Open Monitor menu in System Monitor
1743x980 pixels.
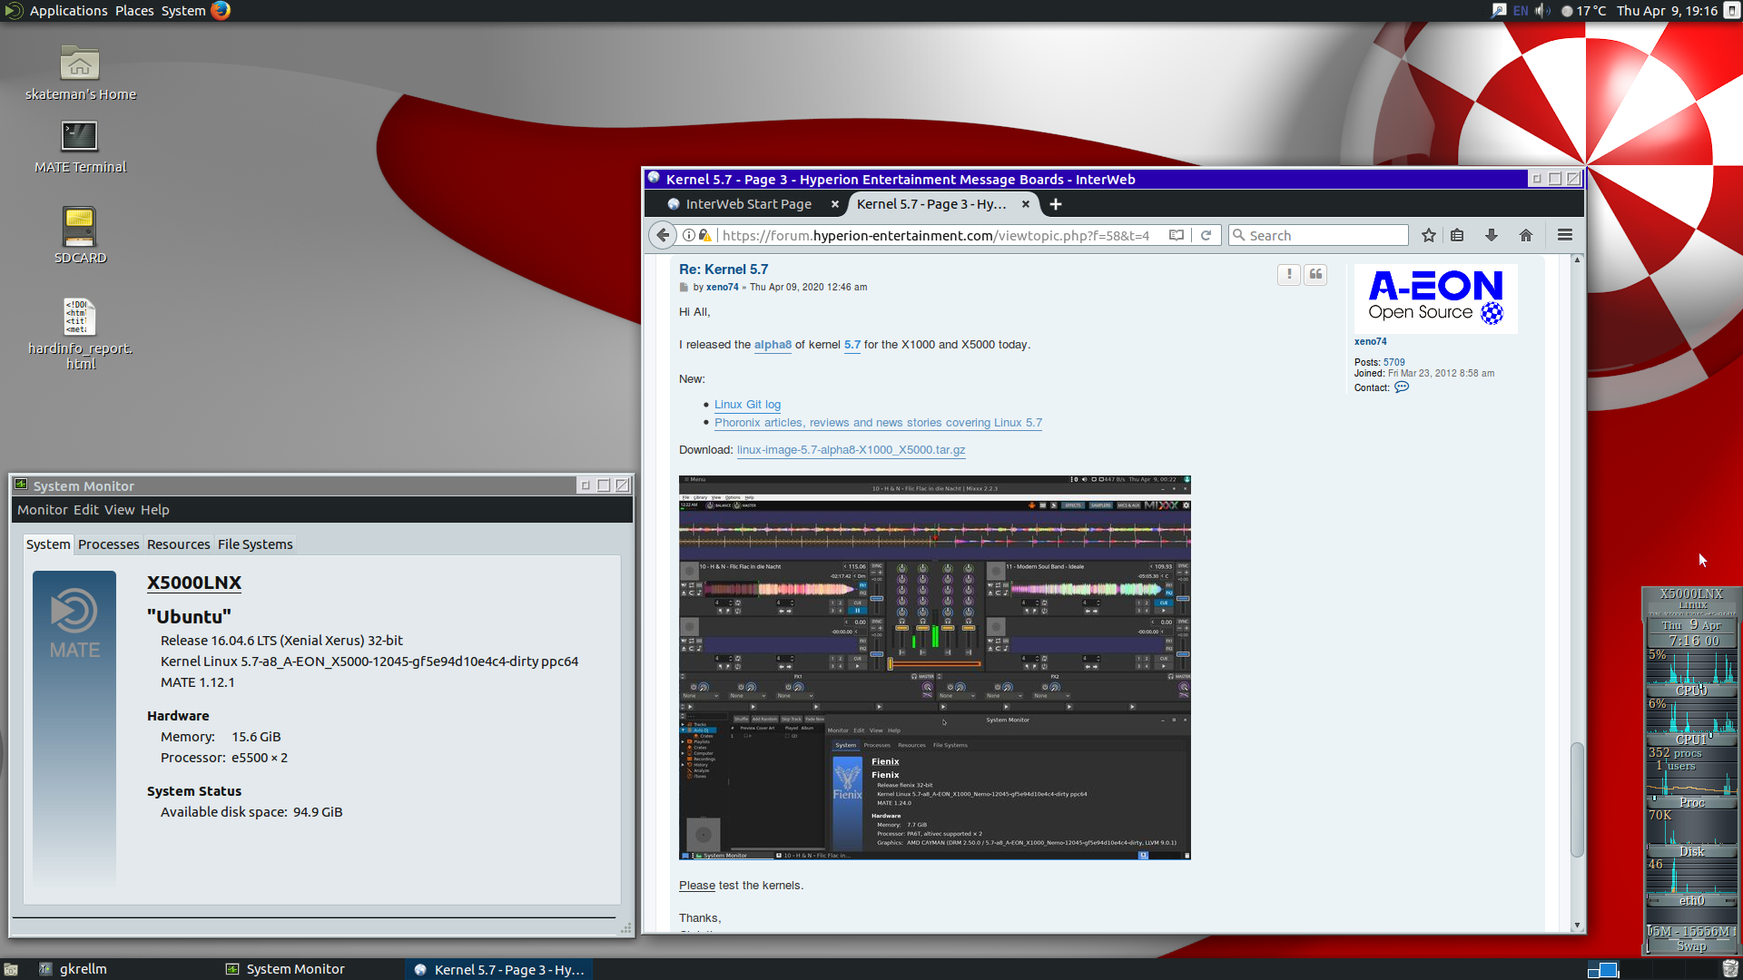pos(43,510)
